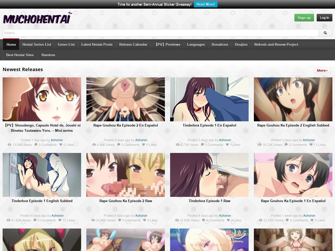Click inside the Search text field
The width and height of the screenshot is (335, 251).
point(161,33)
